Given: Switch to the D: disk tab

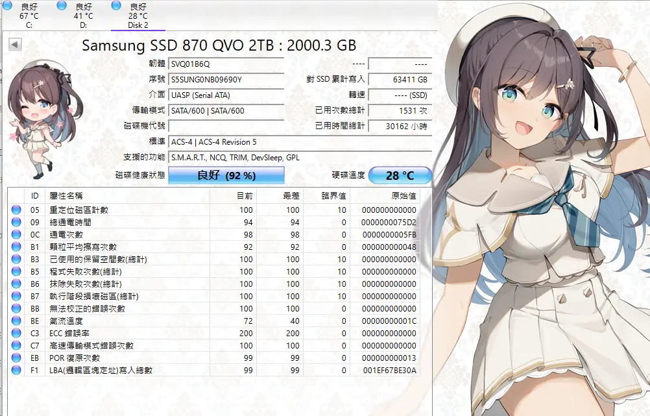Looking at the screenshot, I should tap(83, 16).
